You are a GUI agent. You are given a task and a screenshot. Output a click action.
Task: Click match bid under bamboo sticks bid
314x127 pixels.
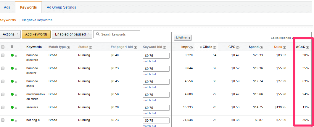[x=149, y=87]
